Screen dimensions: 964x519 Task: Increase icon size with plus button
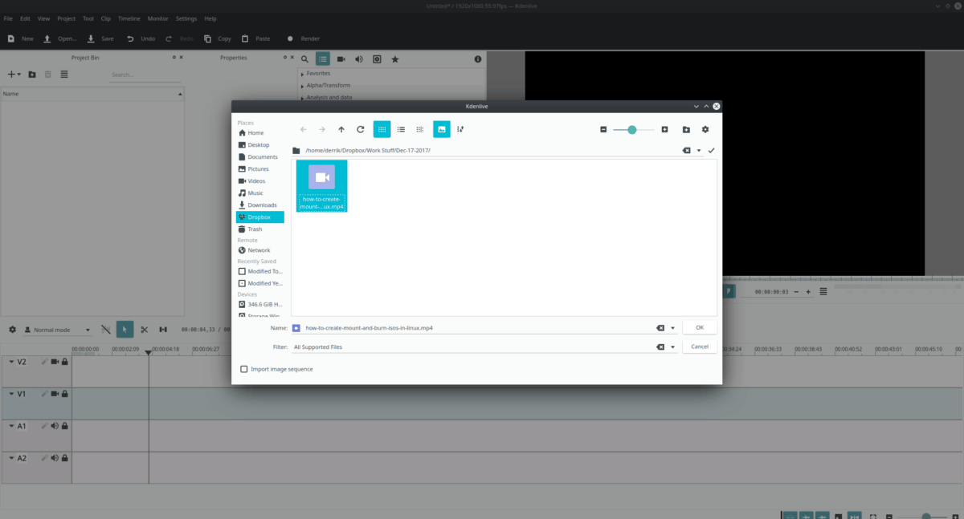click(x=664, y=129)
